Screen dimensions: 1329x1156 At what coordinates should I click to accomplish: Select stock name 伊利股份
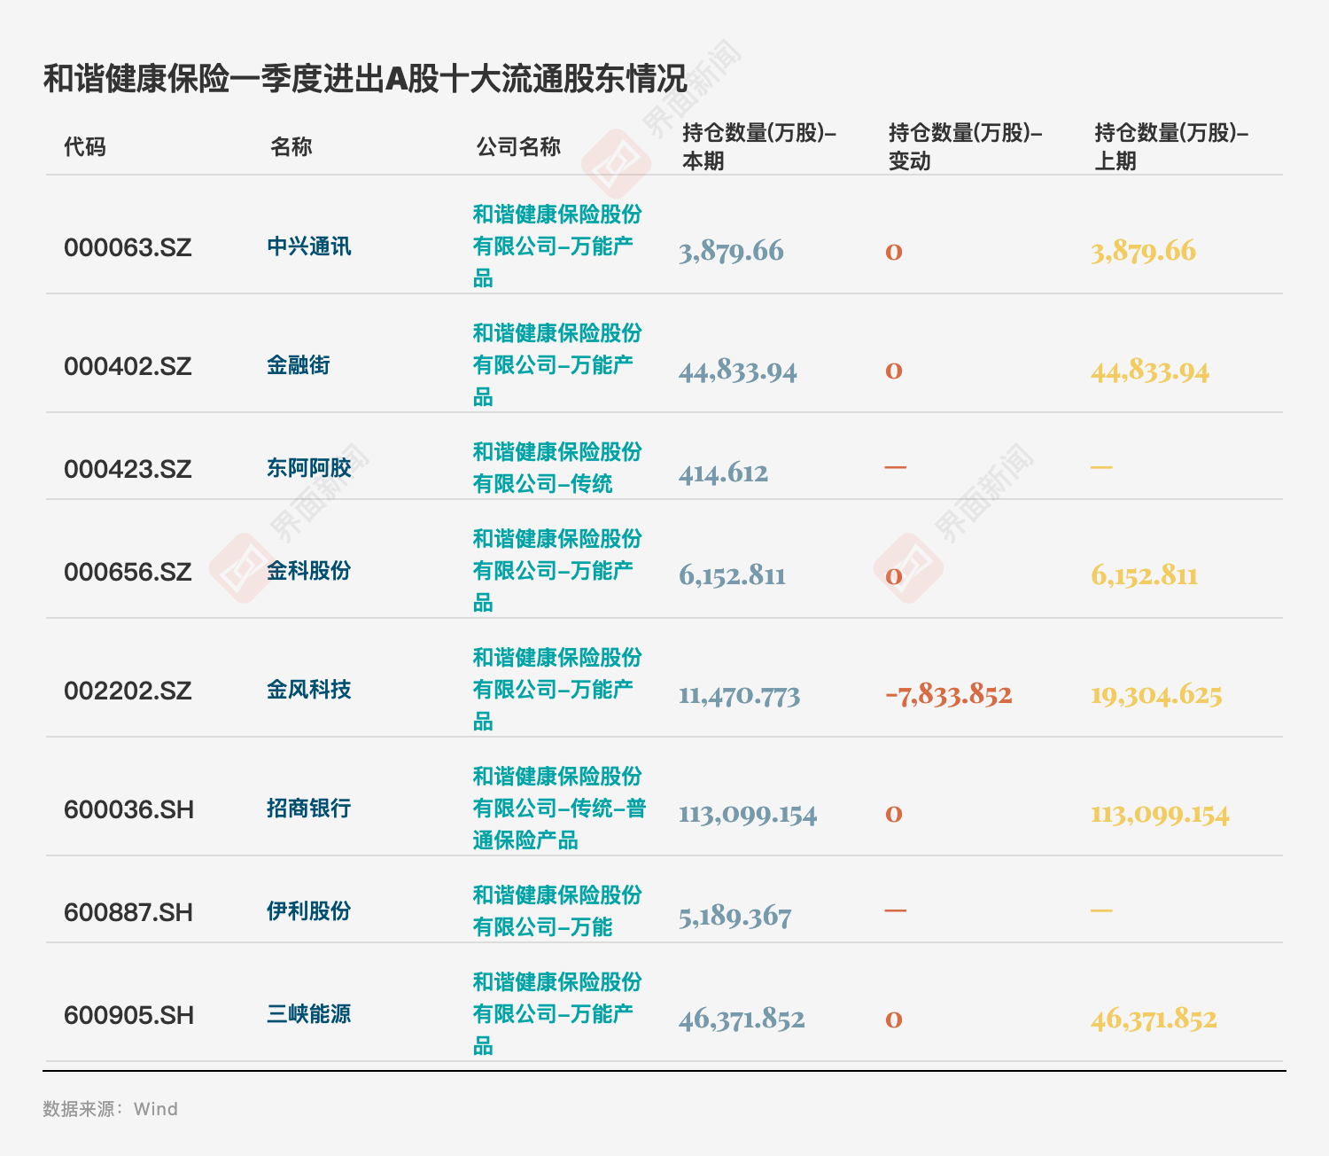click(309, 910)
